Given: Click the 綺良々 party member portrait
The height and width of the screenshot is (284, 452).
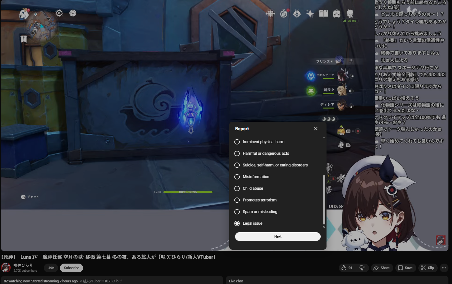Looking at the screenshot, I should tap(342, 90).
